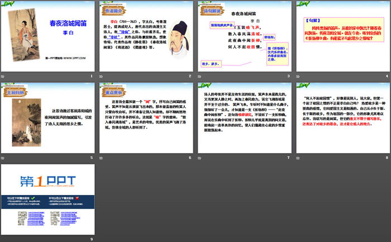Screen dimensions: 391x242
Task: Click the 重点赏析 banner on slide 6
Action: (x=113, y=92)
